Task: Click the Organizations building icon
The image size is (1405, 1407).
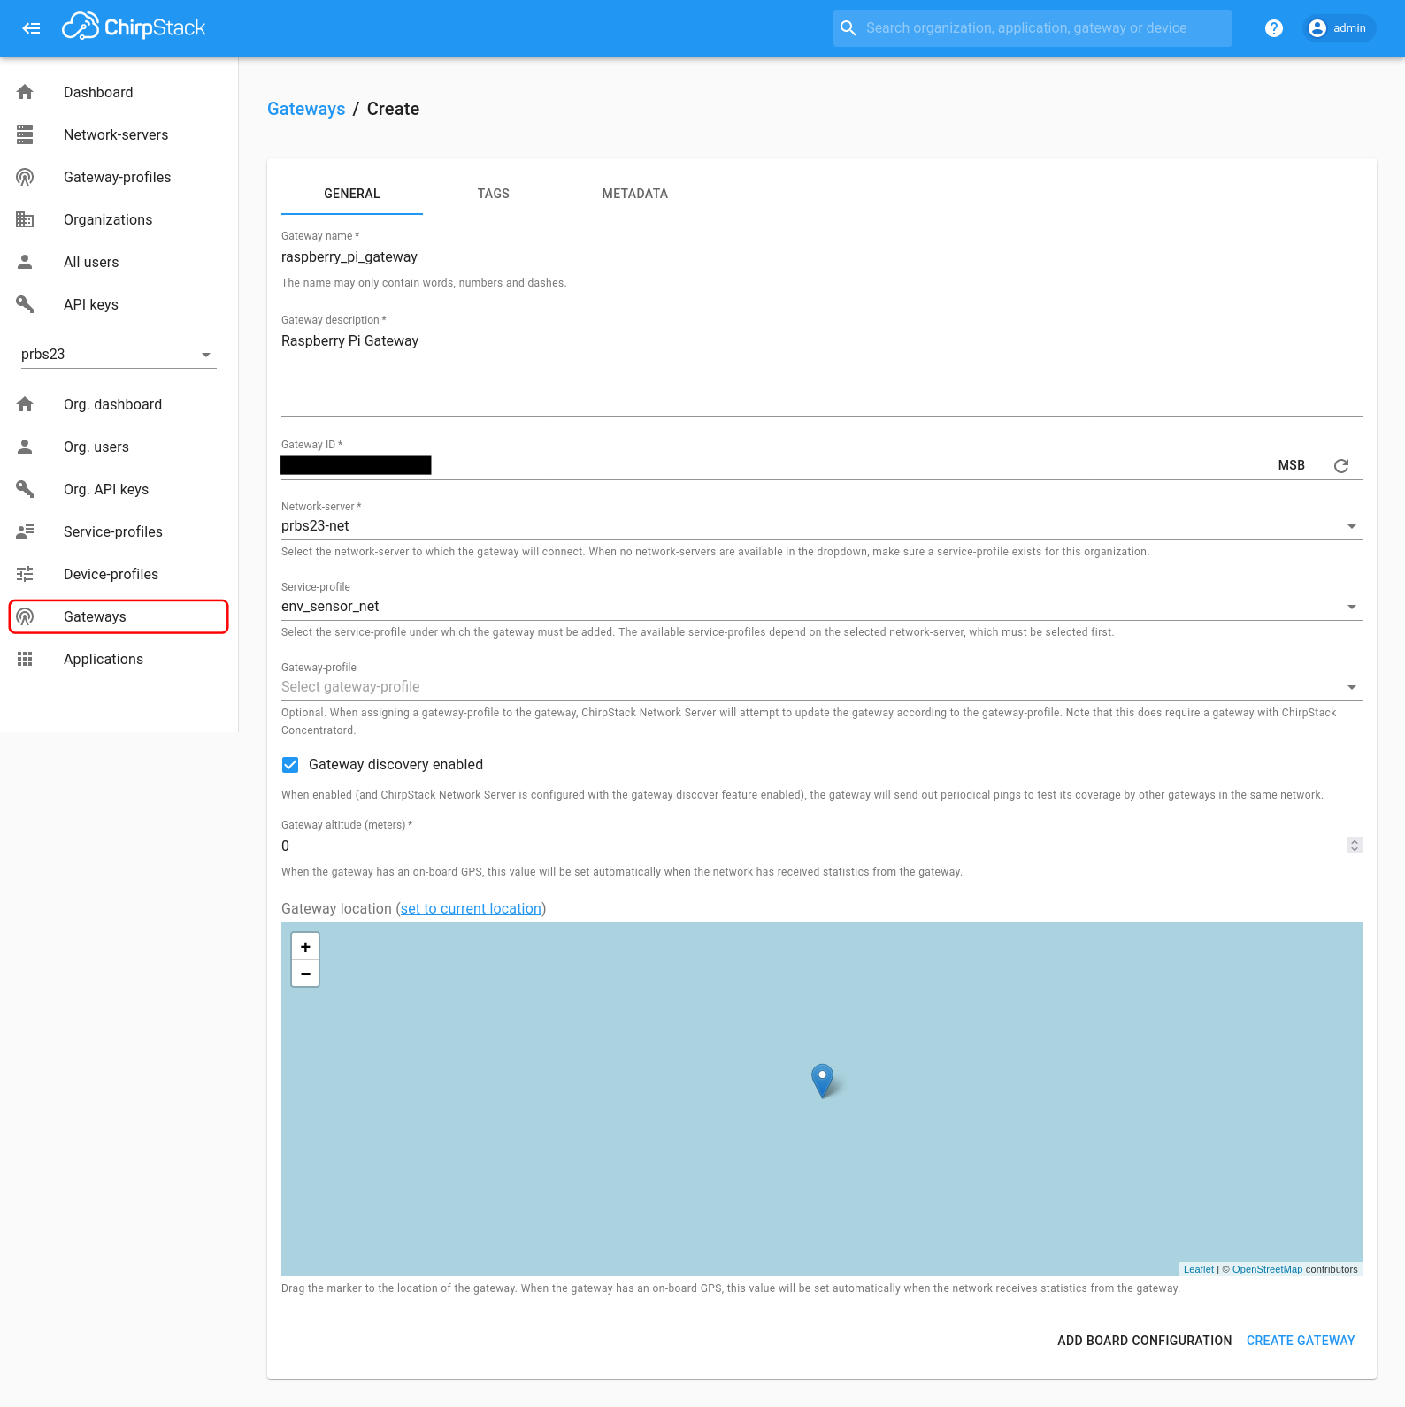Action: tap(25, 219)
